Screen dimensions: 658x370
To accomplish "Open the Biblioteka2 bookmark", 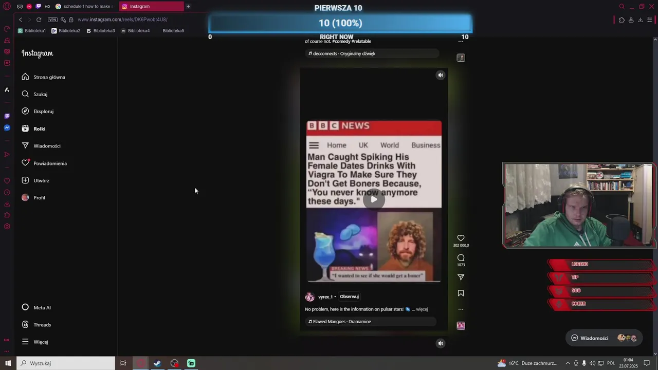I will (x=66, y=31).
